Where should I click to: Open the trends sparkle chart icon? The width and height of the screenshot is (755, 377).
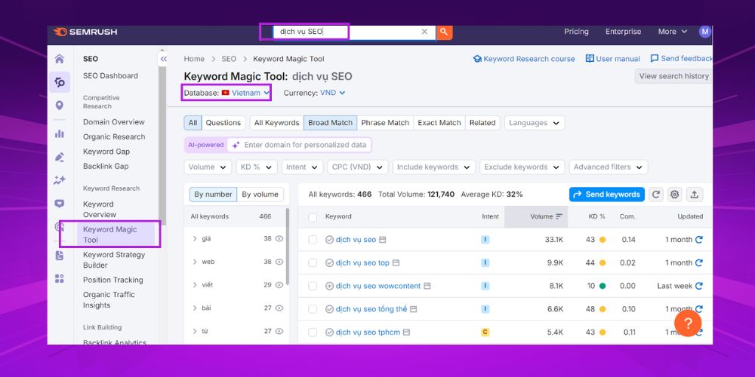point(59,180)
